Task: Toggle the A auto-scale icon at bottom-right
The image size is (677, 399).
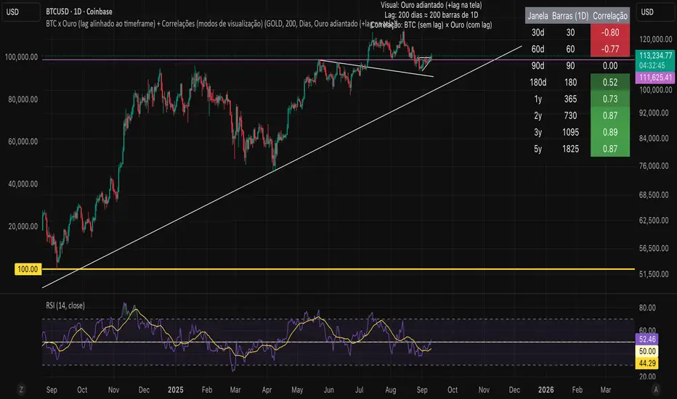Action: point(656,390)
